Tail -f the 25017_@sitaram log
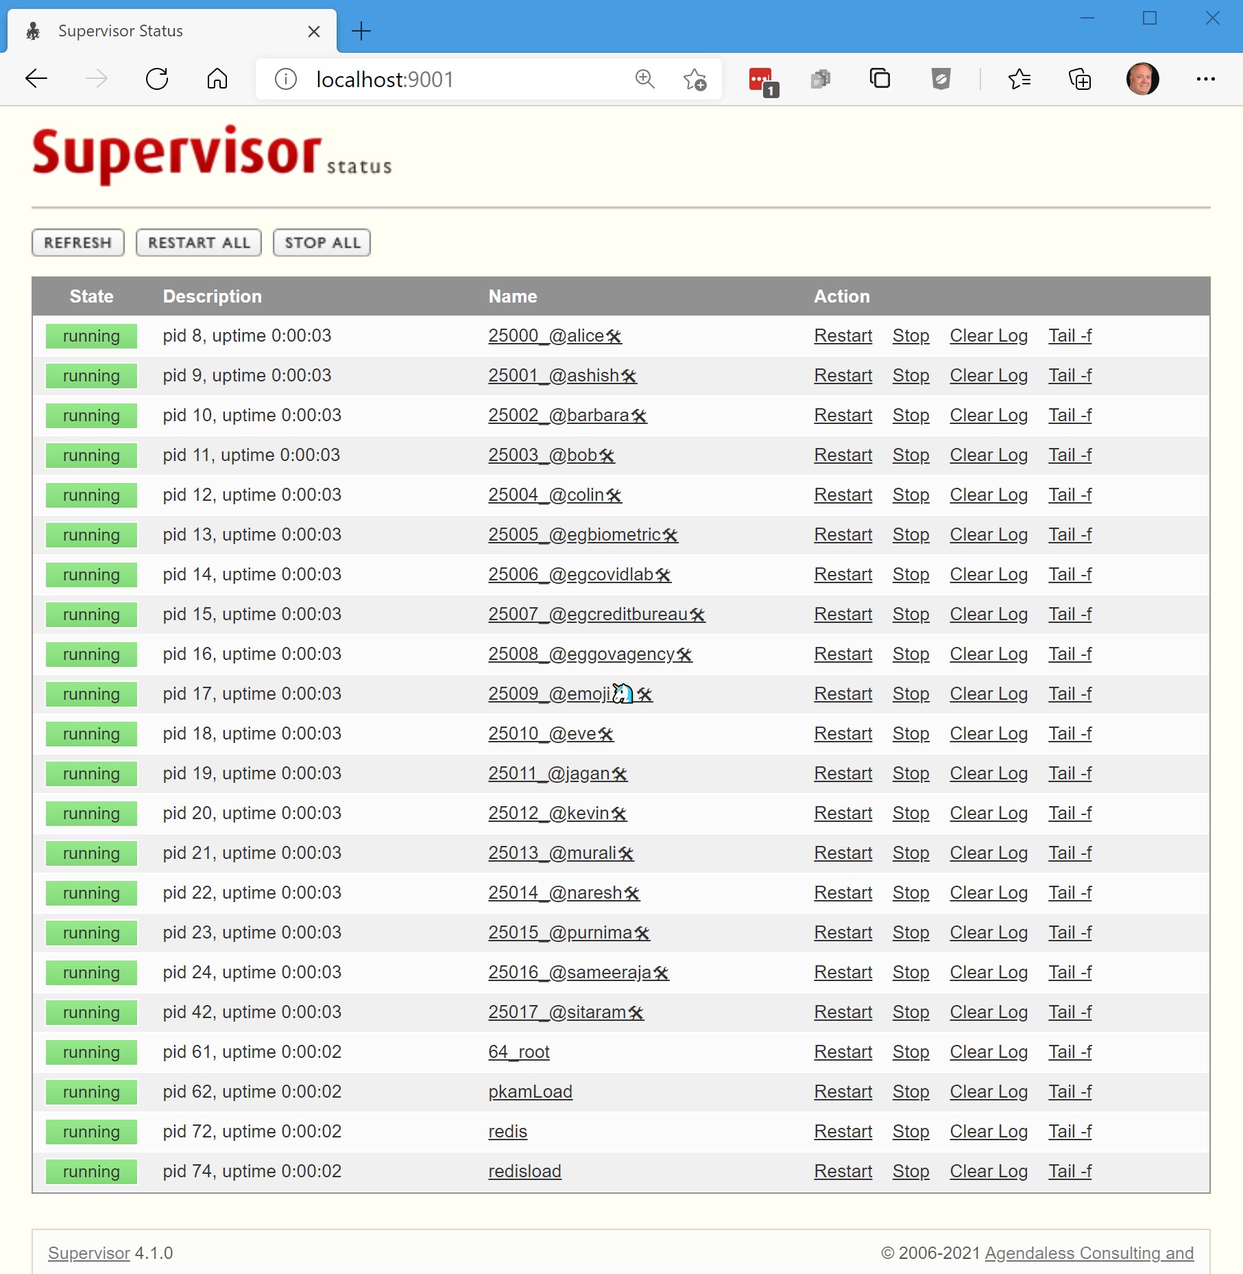Screen dimensions: 1243x1274 coord(1070,1013)
